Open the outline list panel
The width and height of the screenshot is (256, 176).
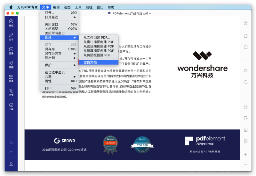(245, 59)
